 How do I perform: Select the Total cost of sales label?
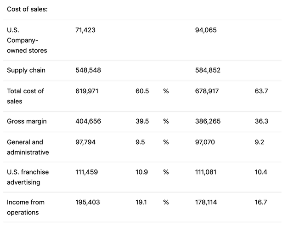[x=25, y=96]
